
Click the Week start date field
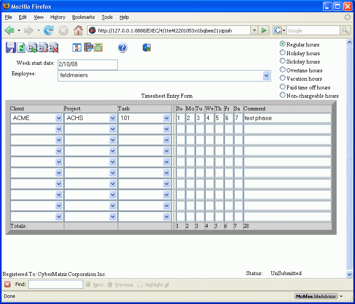88,64
